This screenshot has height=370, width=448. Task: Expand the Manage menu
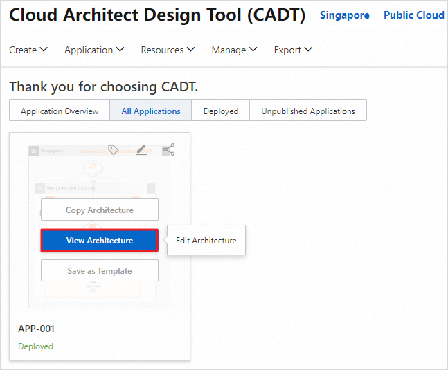click(234, 50)
